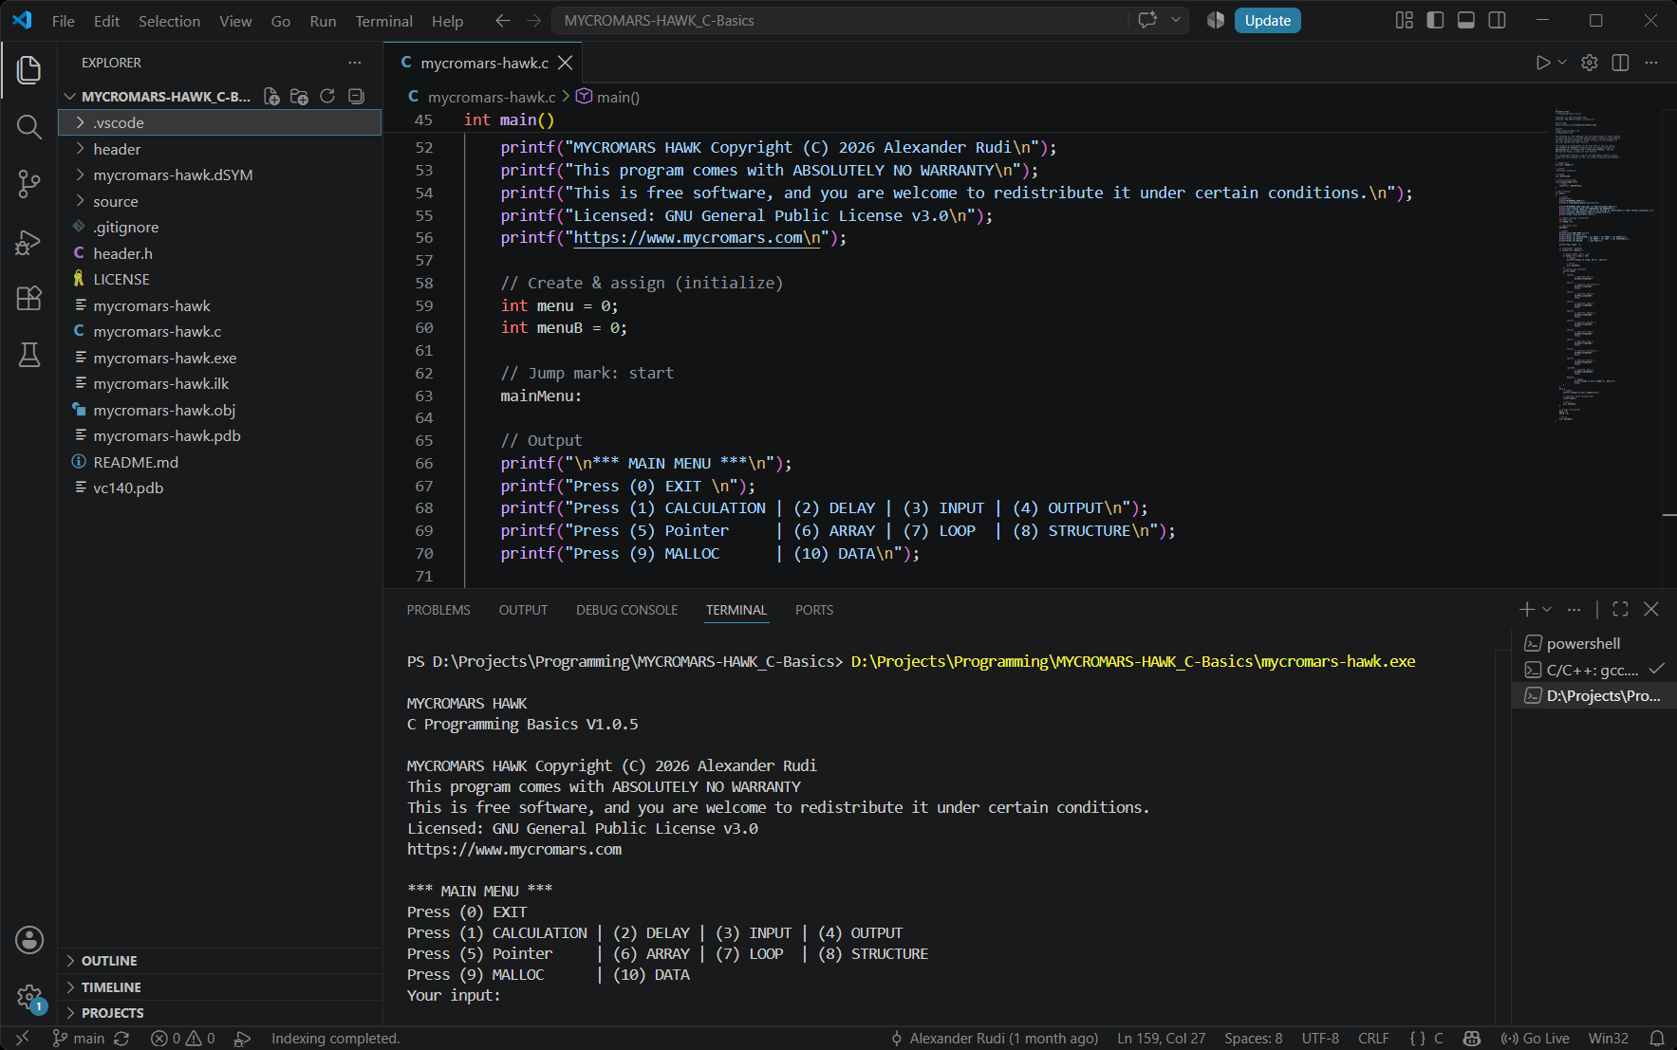Viewport: 1677px width, 1050px height.
Task: Open the Explorer view in activity bar
Action: point(29,69)
